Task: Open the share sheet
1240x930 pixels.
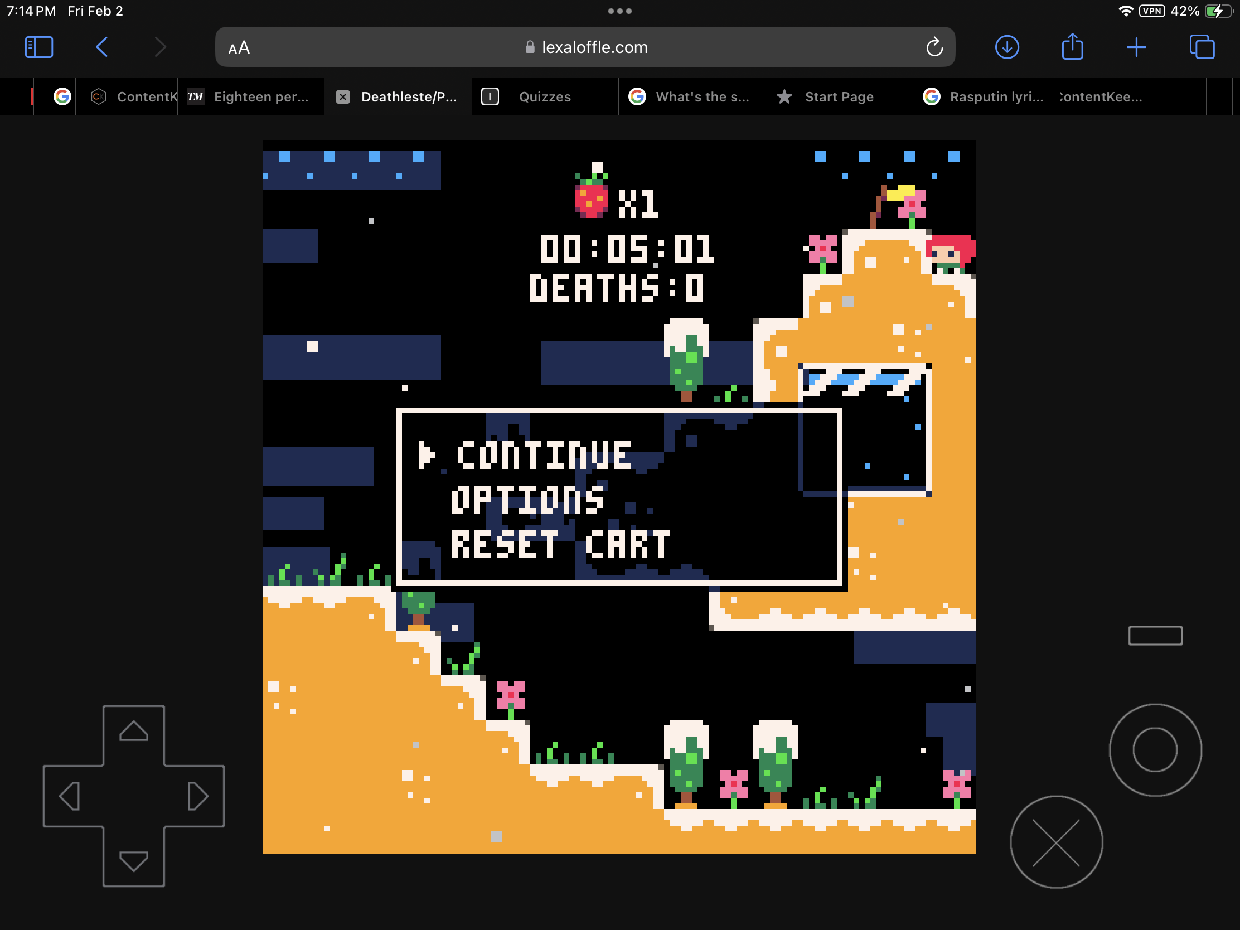Action: pyautogui.click(x=1072, y=46)
